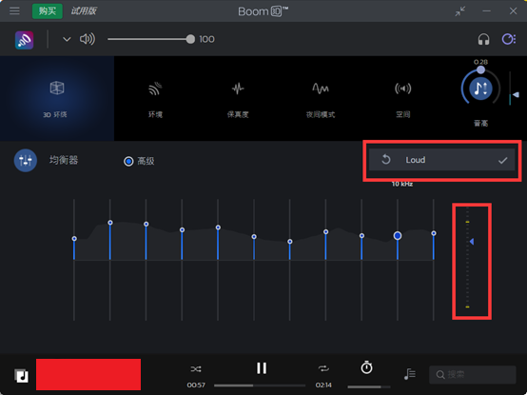
Task: Enable 夜间模式 night mode effect
Action: [321, 99]
